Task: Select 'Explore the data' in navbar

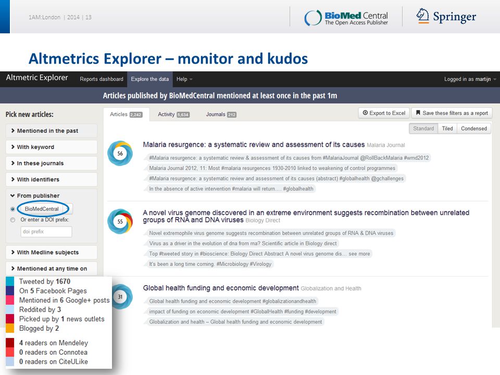Action: point(150,79)
